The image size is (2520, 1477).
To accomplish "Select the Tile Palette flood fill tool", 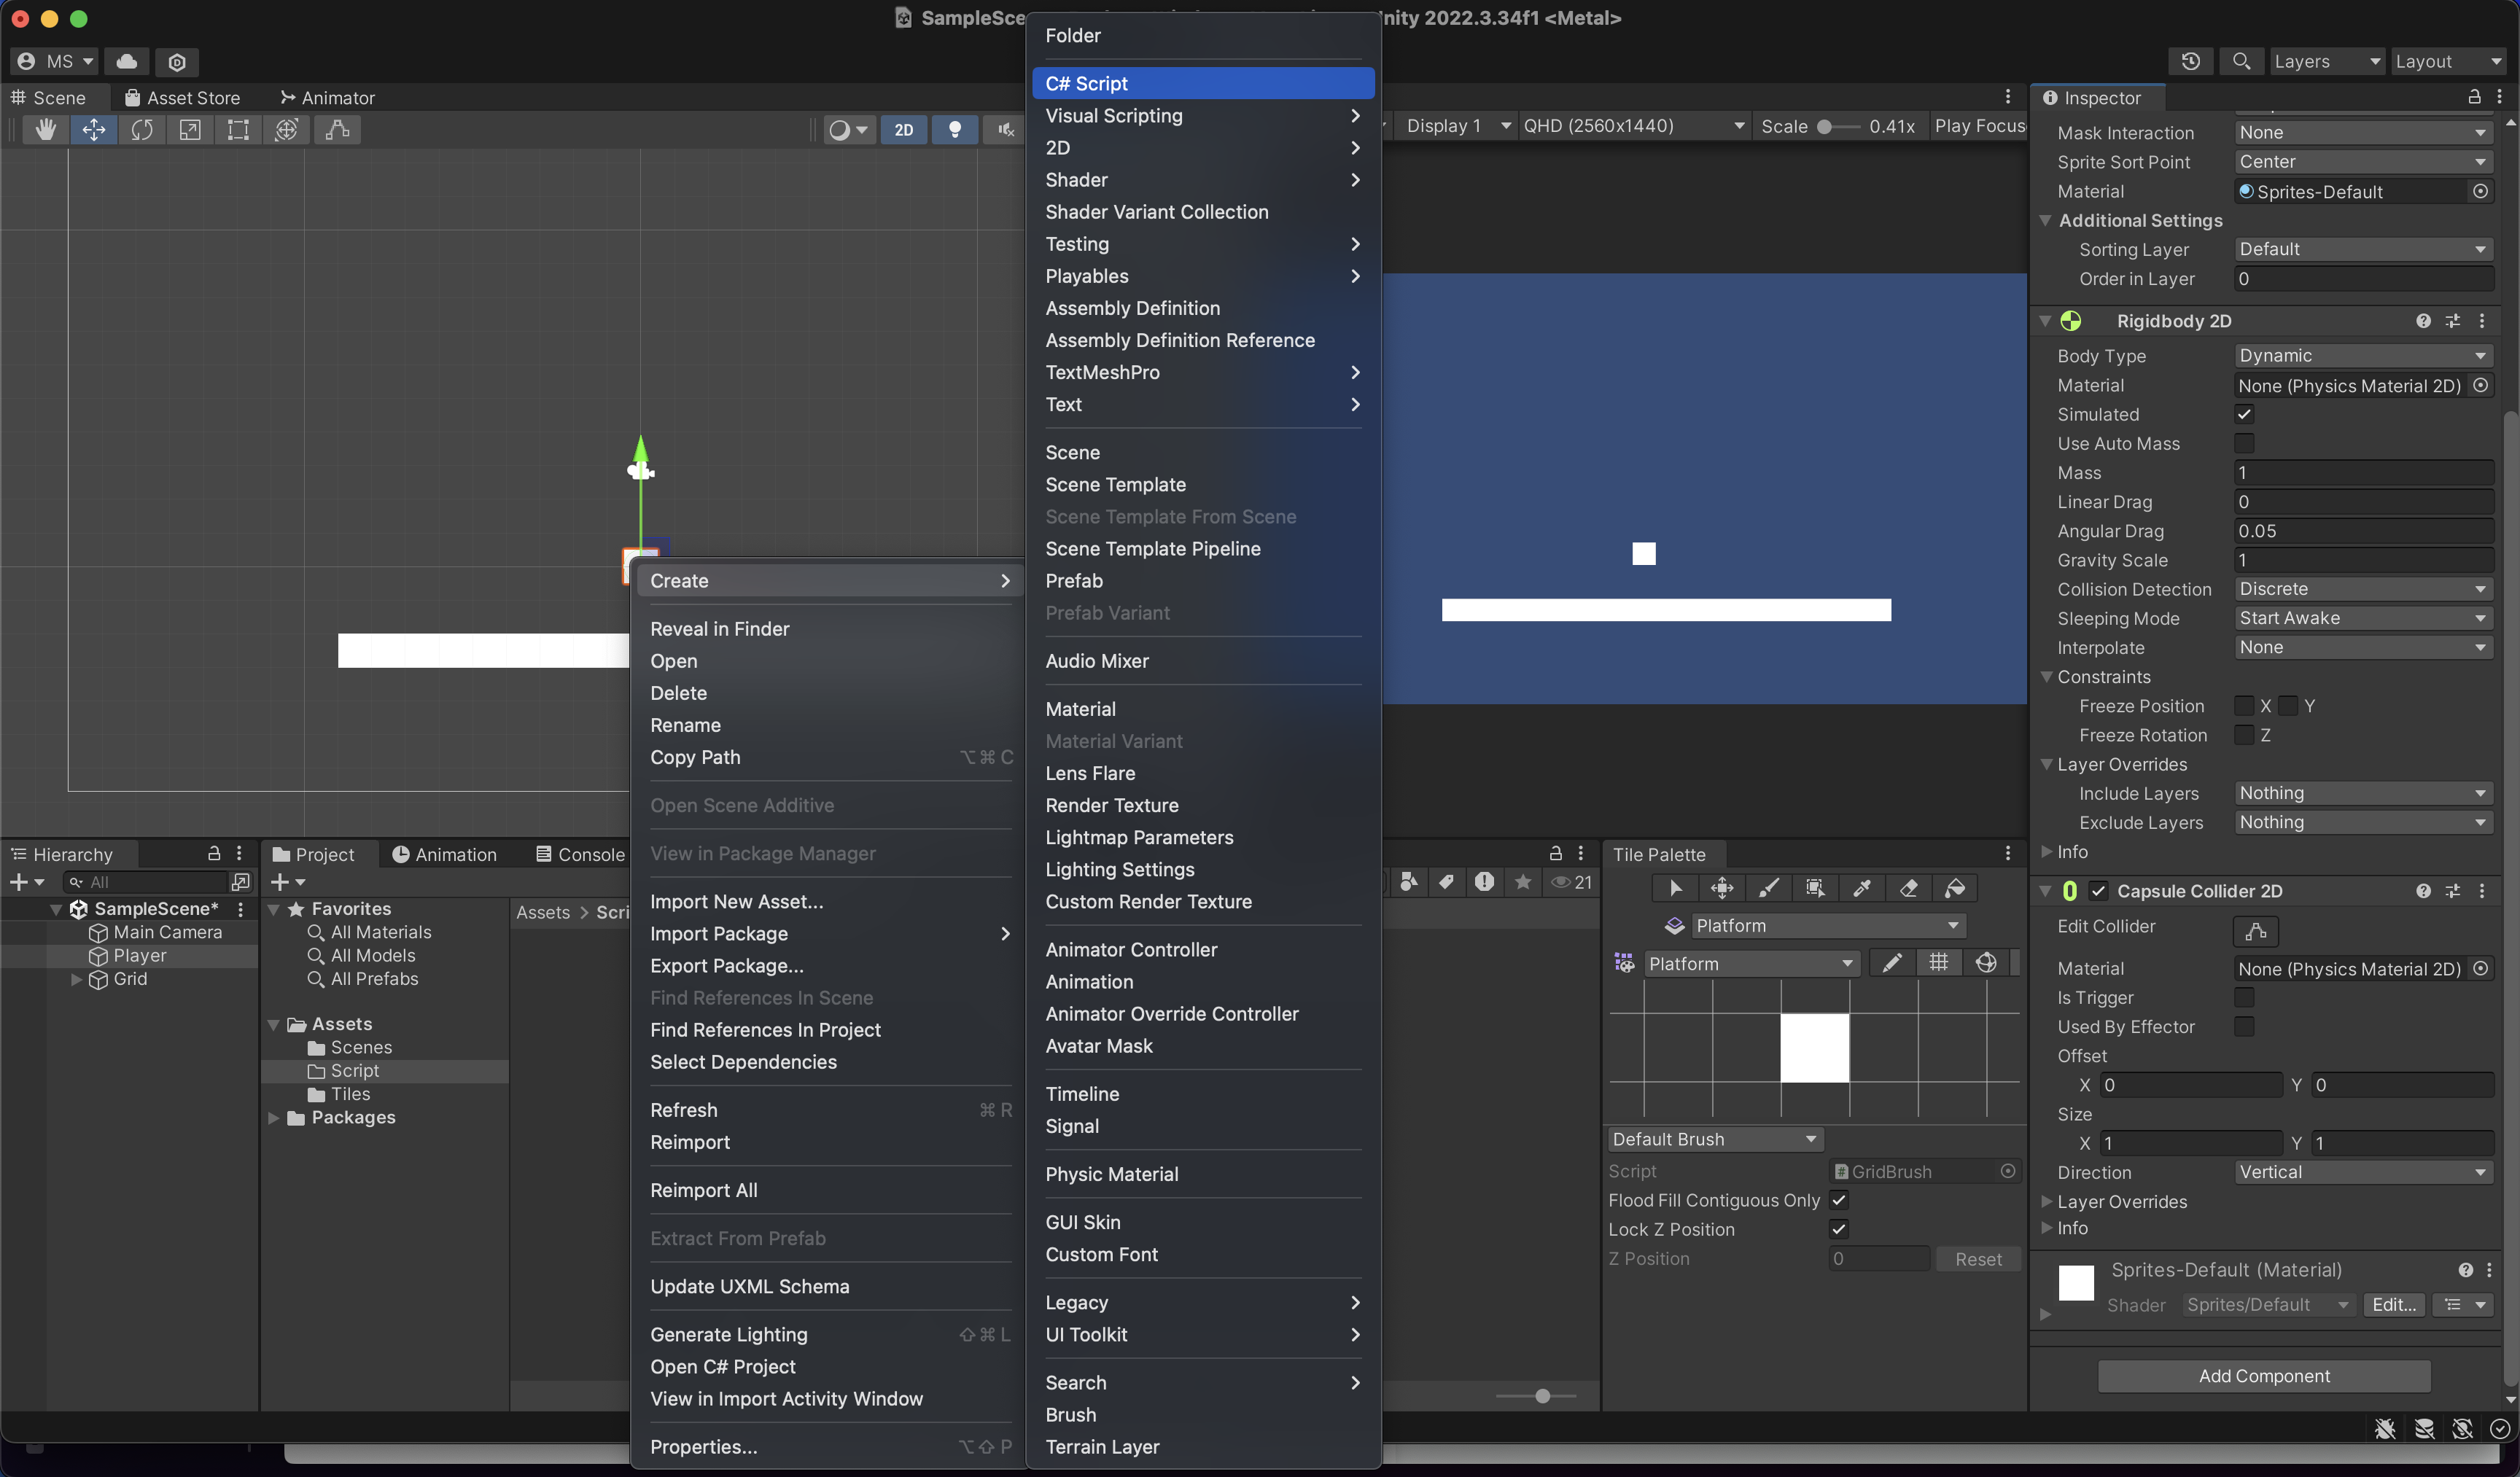I will point(1955,888).
